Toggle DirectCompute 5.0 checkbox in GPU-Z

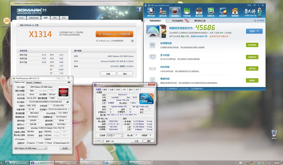[x=54, y=143]
